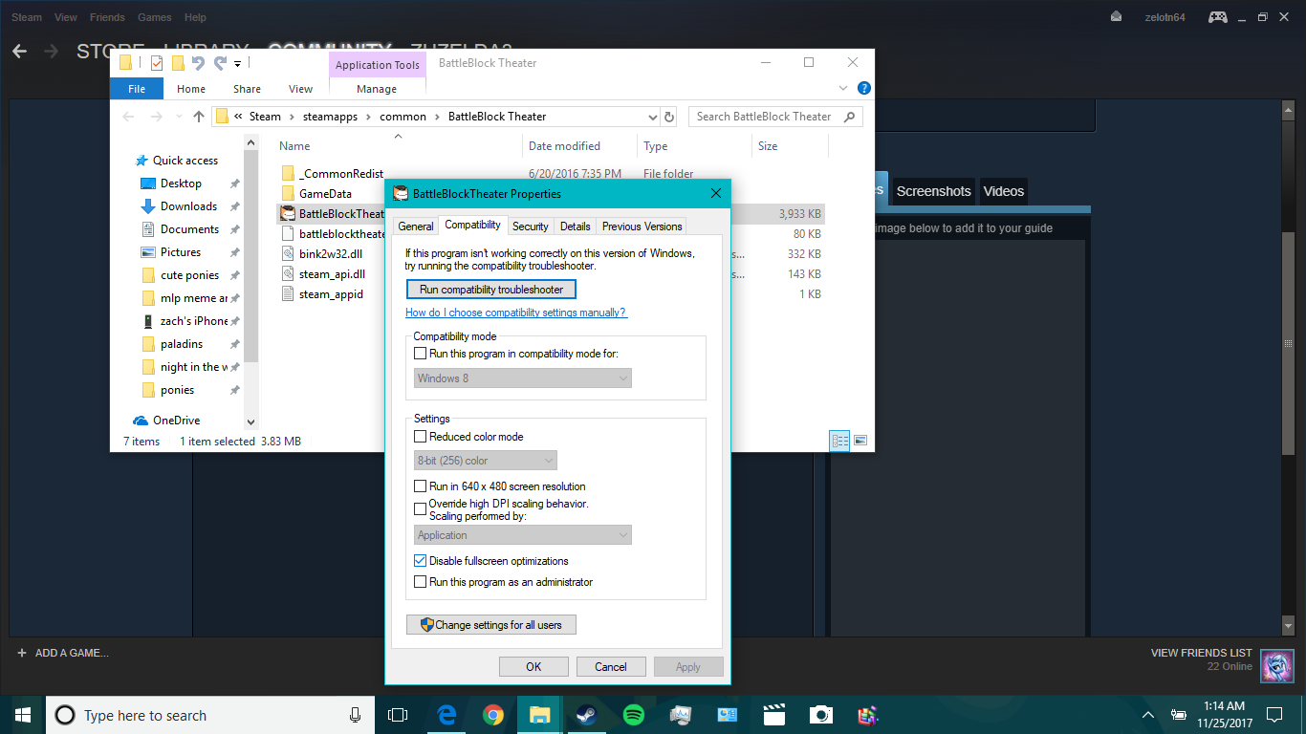Click the navigation pane scrollbar down arrow
1306x734 pixels.
[x=251, y=421]
